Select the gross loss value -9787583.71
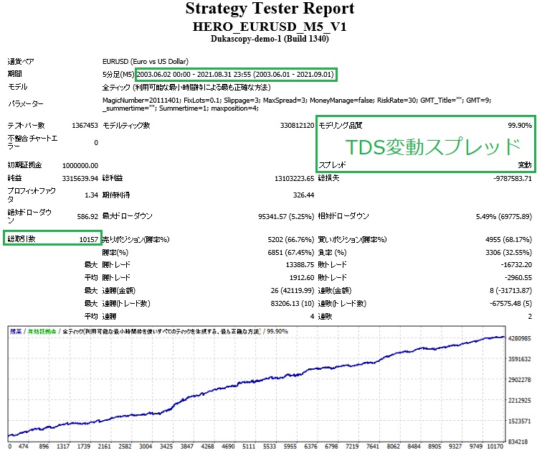537x451 pixels. 513,178
